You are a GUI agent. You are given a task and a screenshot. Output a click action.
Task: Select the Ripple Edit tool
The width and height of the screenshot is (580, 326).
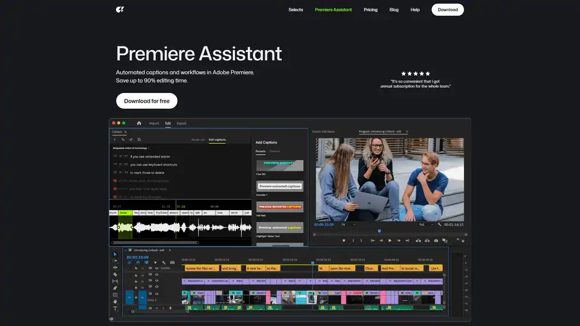click(115, 267)
